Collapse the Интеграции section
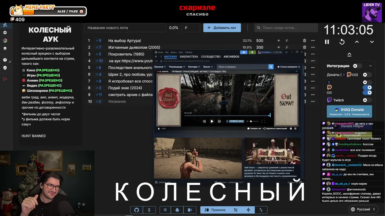The height and width of the screenshot is (216, 385). point(370,66)
